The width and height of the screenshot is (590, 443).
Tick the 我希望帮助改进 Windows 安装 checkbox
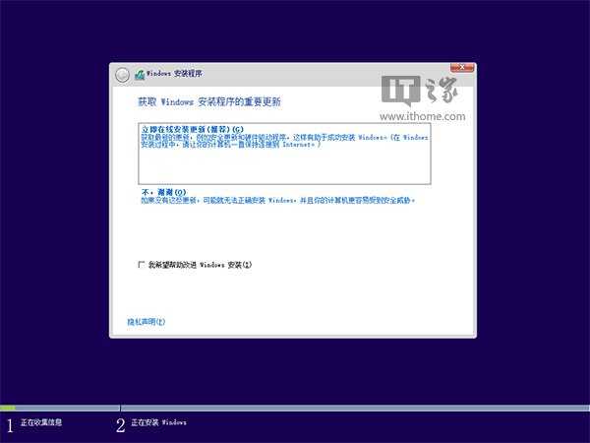[x=141, y=265]
